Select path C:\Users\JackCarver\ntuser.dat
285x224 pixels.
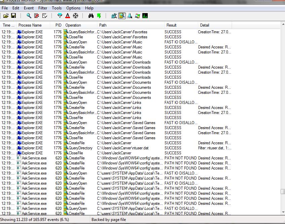pos(123,148)
